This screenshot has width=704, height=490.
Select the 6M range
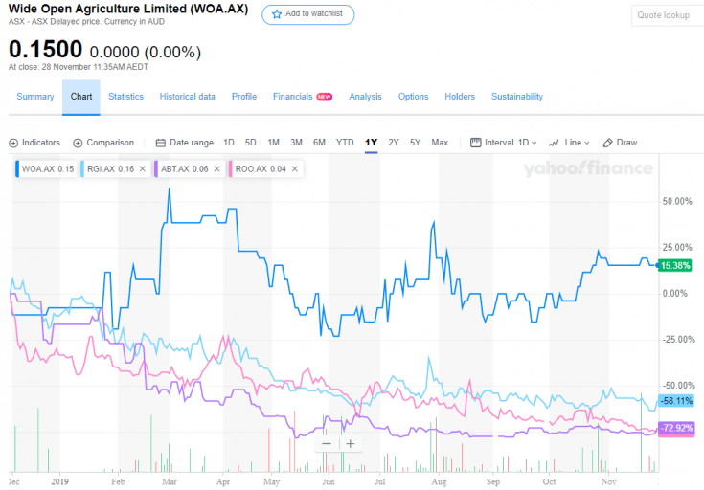point(319,143)
